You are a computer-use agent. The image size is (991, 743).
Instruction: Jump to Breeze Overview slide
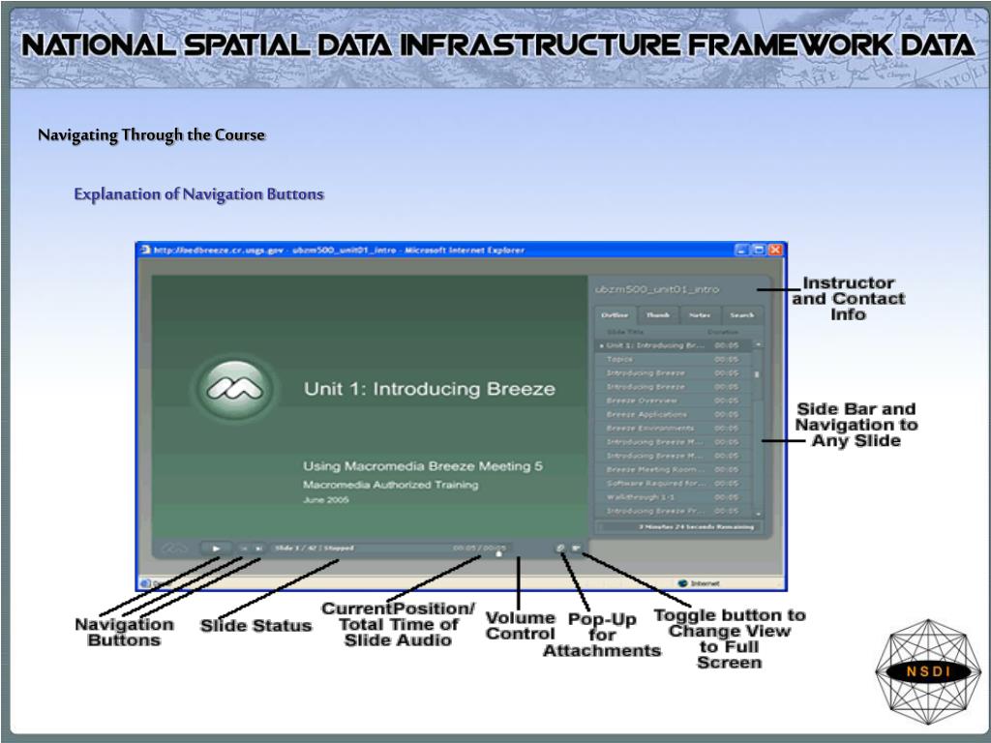pos(674,401)
